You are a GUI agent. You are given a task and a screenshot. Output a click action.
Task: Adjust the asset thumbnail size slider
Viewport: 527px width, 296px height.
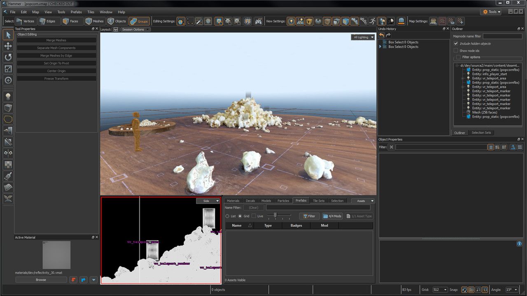point(275,215)
